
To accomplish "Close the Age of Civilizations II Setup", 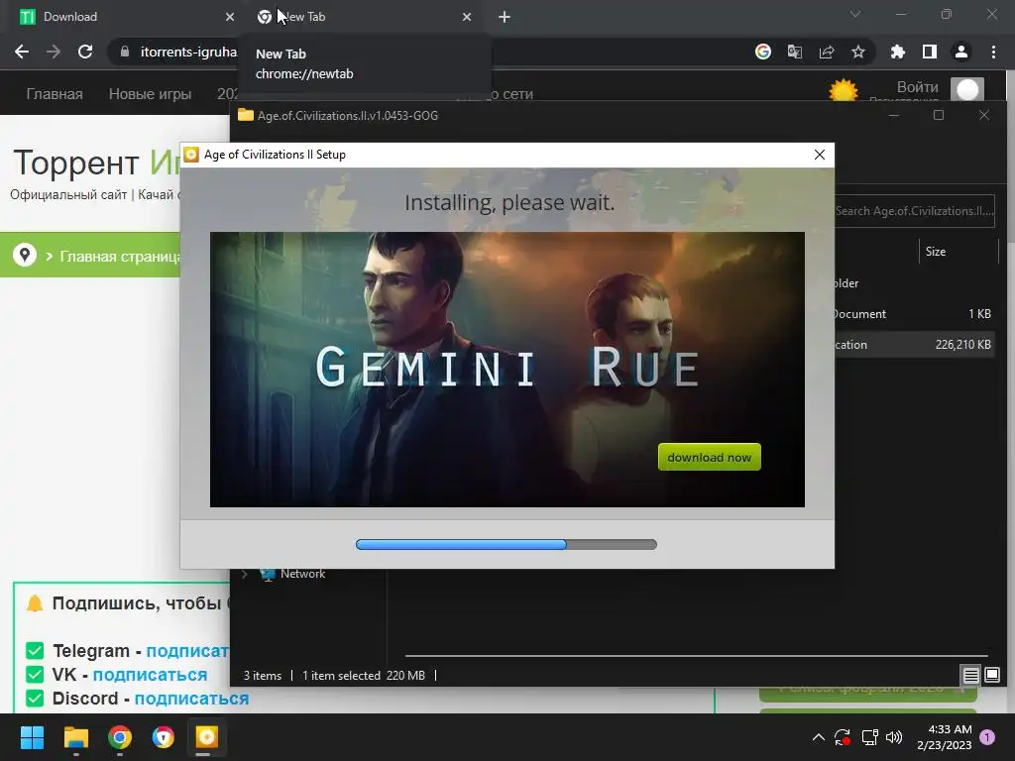I will click(x=820, y=155).
